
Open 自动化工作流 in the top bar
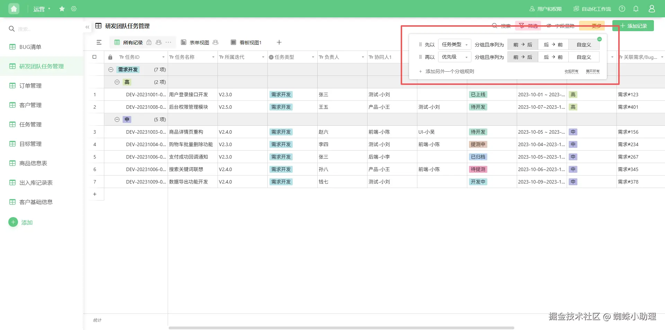click(x=592, y=9)
